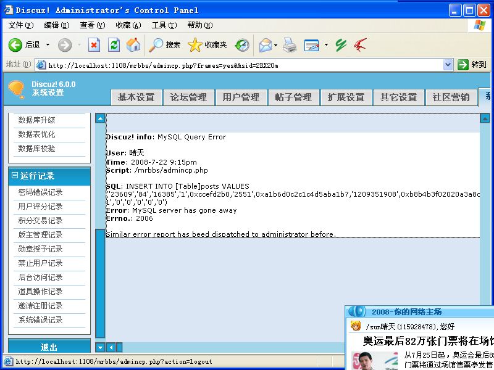Open the History clock icon
The image size is (494, 370).
pyautogui.click(x=242, y=45)
